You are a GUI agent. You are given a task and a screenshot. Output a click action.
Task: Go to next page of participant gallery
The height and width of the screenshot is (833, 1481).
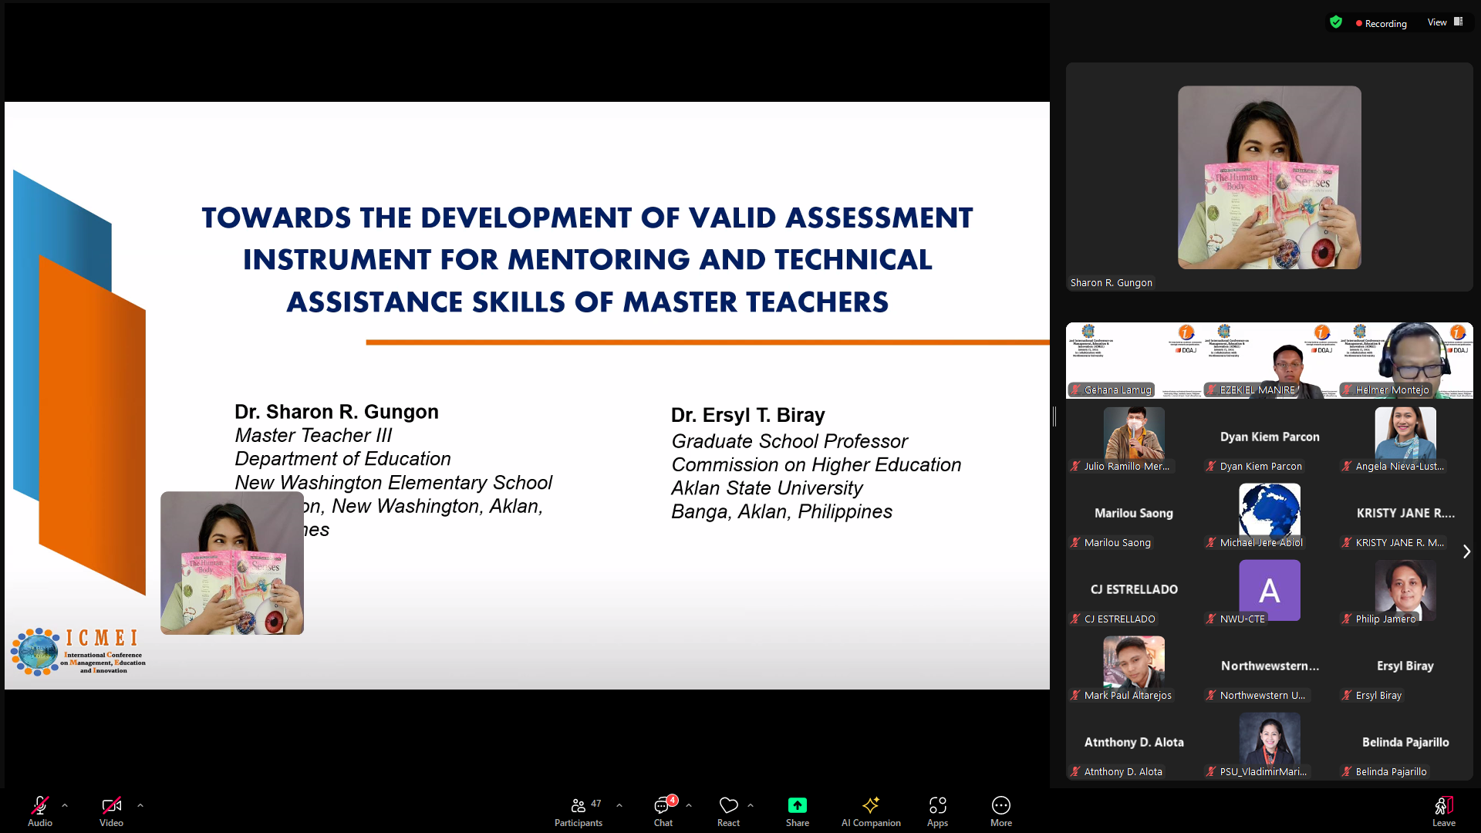(x=1466, y=551)
